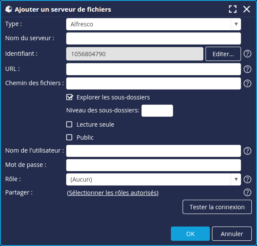Focus the URL input field
Image resolution: width=257 pixels, height=246 pixels.
pos(154,69)
